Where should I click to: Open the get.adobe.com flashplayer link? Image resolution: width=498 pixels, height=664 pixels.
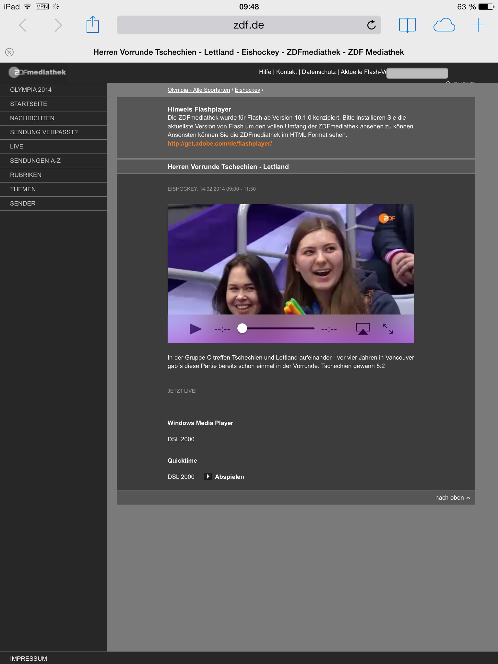[x=219, y=144]
